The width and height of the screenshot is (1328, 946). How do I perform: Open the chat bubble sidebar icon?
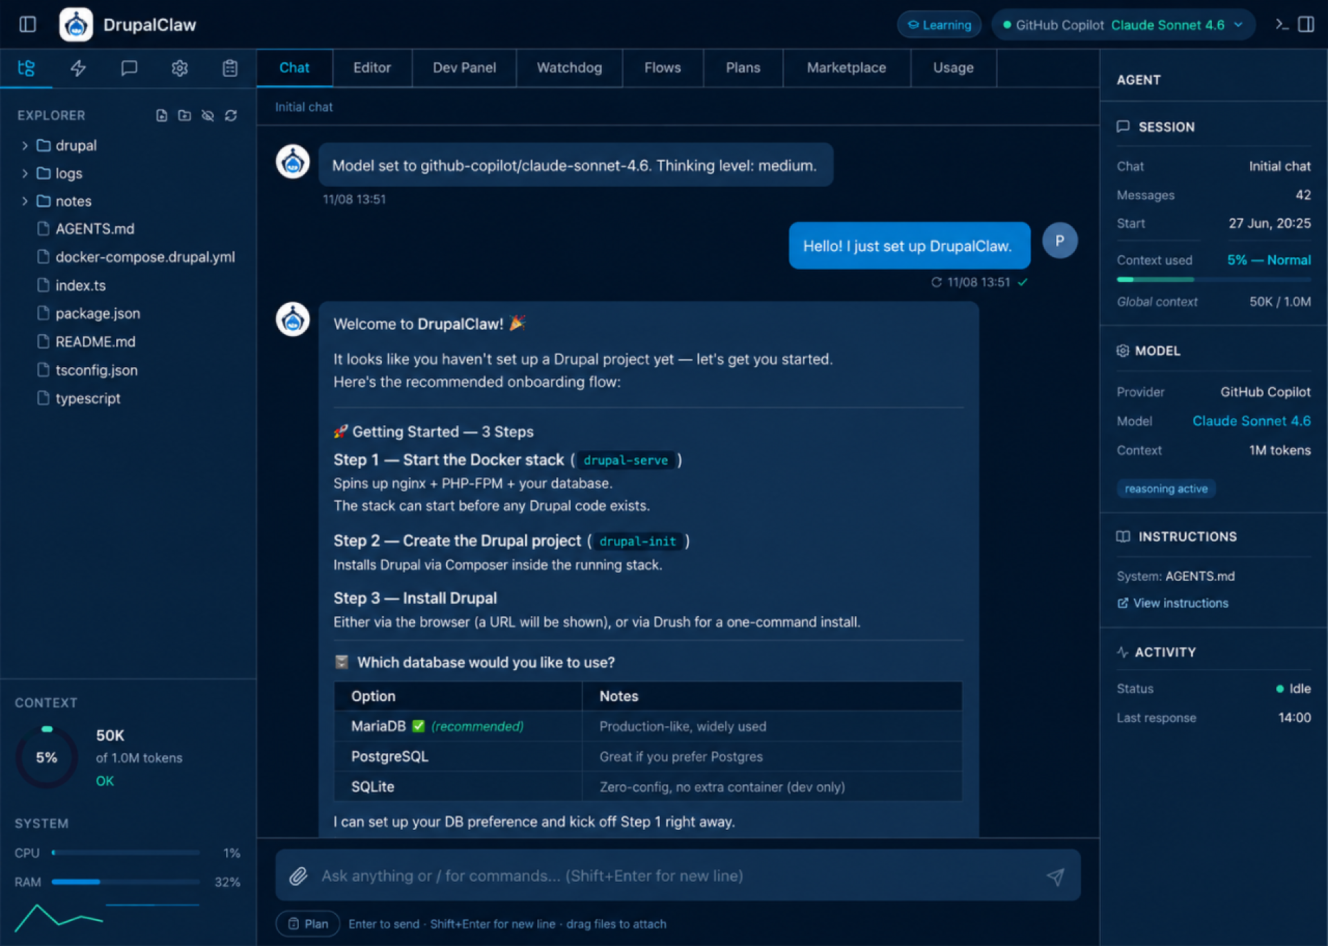click(x=129, y=68)
